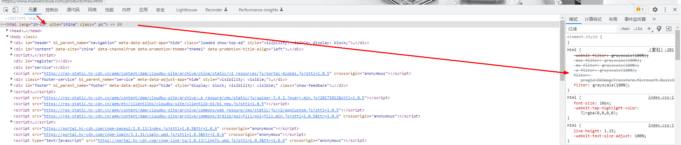This screenshot has width=681, height=145.
Task: Close the DevTools panel
Action: pos(675,10)
